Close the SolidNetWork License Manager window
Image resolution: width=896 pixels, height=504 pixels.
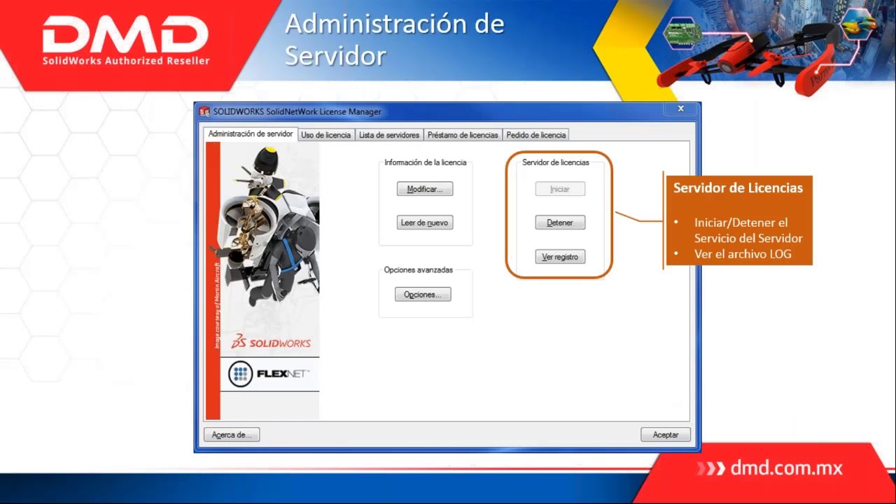pyautogui.click(x=680, y=108)
